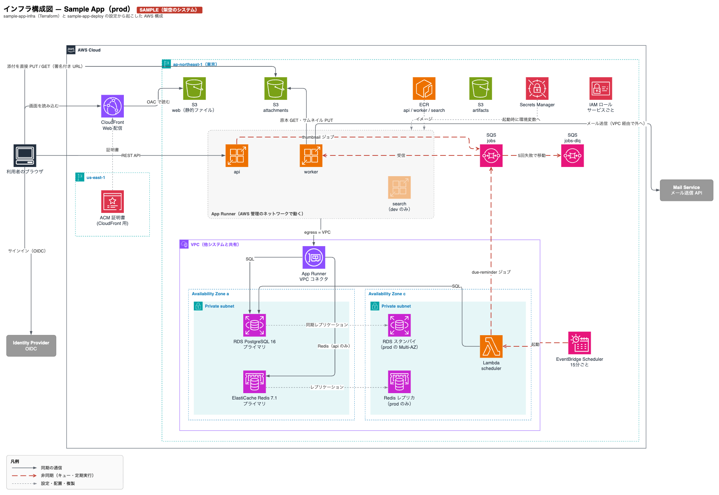The image size is (719, 495).
Task: Select the App Runner VPC connector icon
Action: [x=314, y=258]
